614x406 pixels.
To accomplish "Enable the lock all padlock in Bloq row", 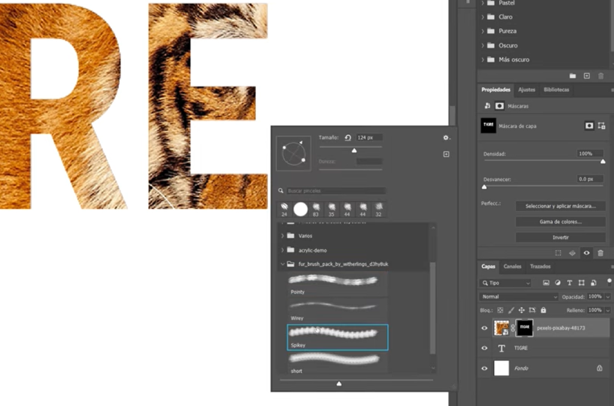I will [x=543, y=310].
